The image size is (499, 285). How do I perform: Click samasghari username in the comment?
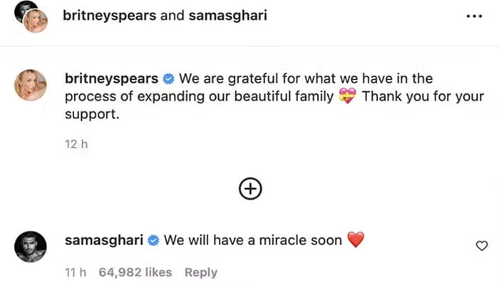click(x=104, y=241)
